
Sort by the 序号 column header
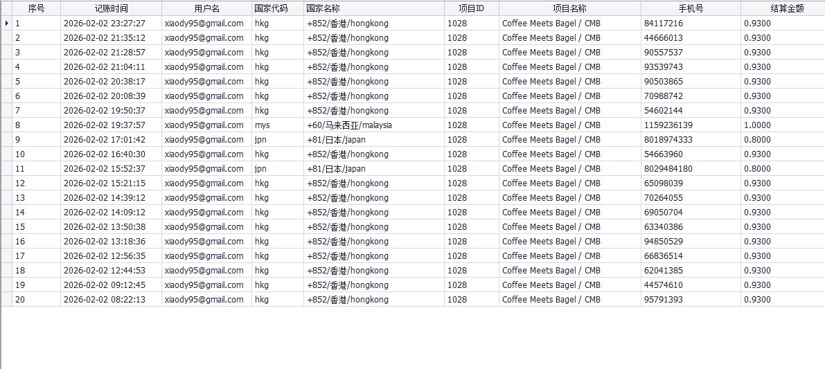(x=36, y=8)
